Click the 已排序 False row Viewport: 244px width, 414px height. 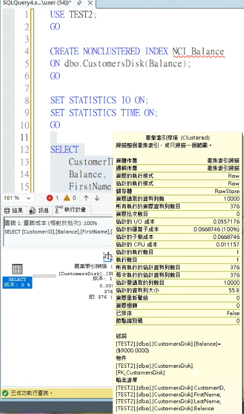[177, 313]
